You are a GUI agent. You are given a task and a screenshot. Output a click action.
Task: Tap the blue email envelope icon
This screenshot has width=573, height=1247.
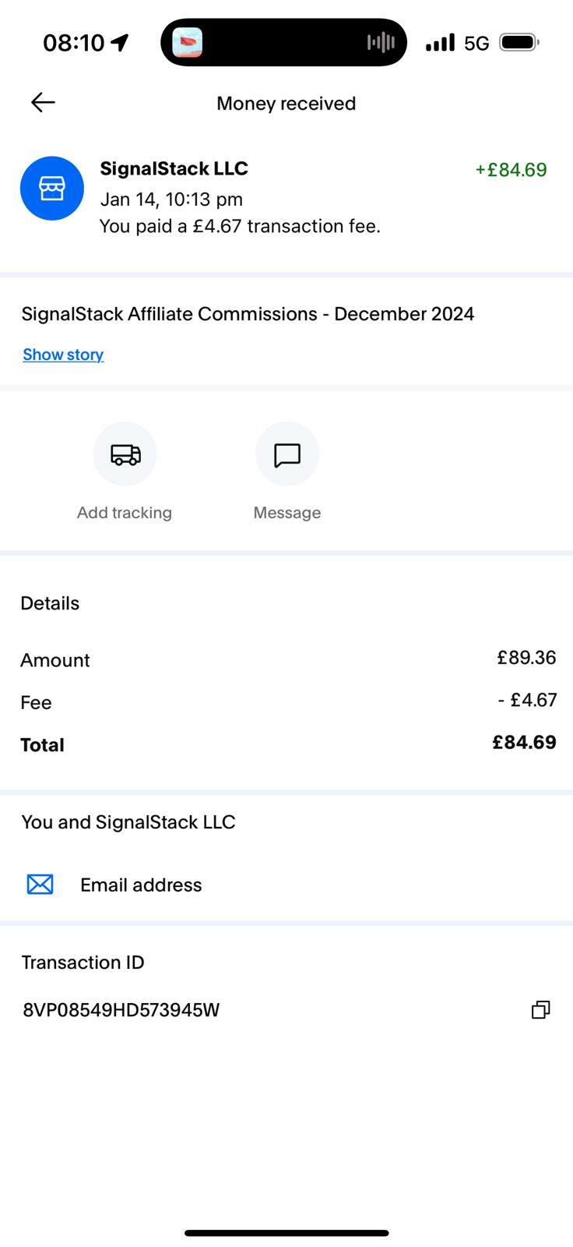point(40,885)
